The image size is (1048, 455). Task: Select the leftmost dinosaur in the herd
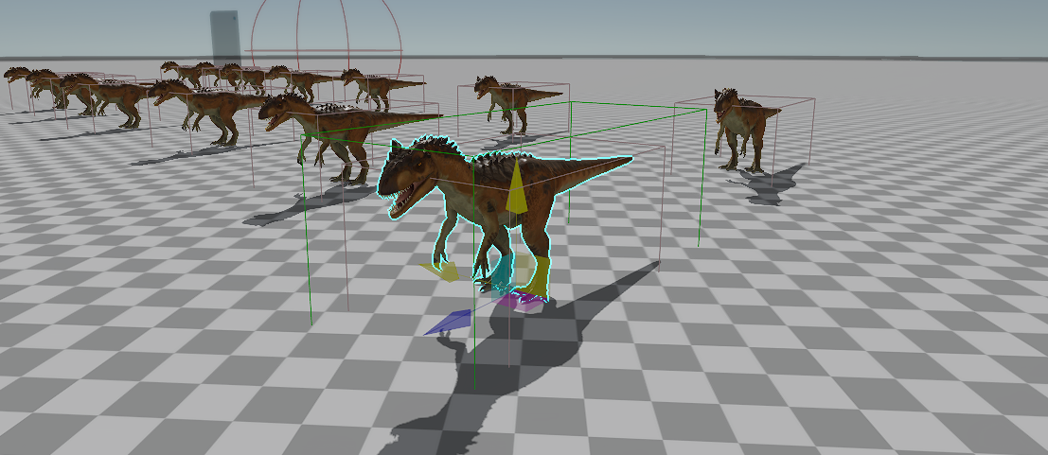point(18,75)
